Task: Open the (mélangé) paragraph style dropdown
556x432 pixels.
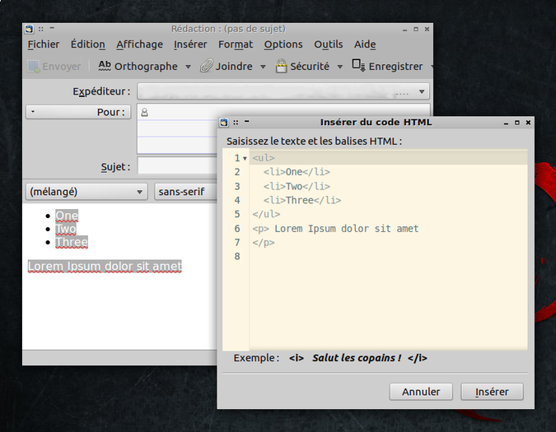Action: point(86,192)
